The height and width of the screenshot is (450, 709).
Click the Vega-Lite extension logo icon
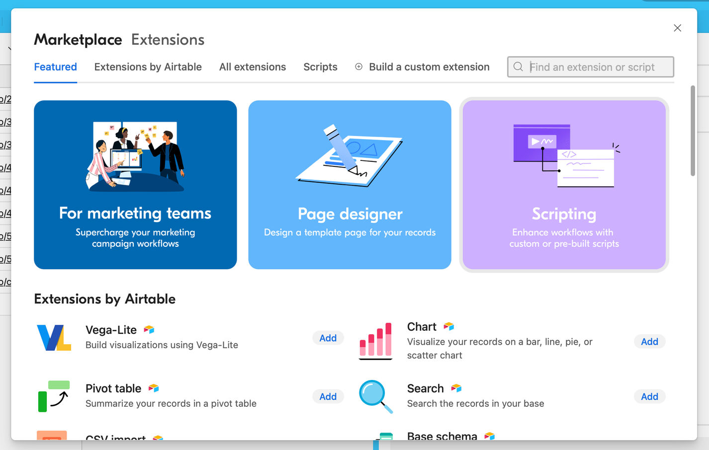coord(54,338)
